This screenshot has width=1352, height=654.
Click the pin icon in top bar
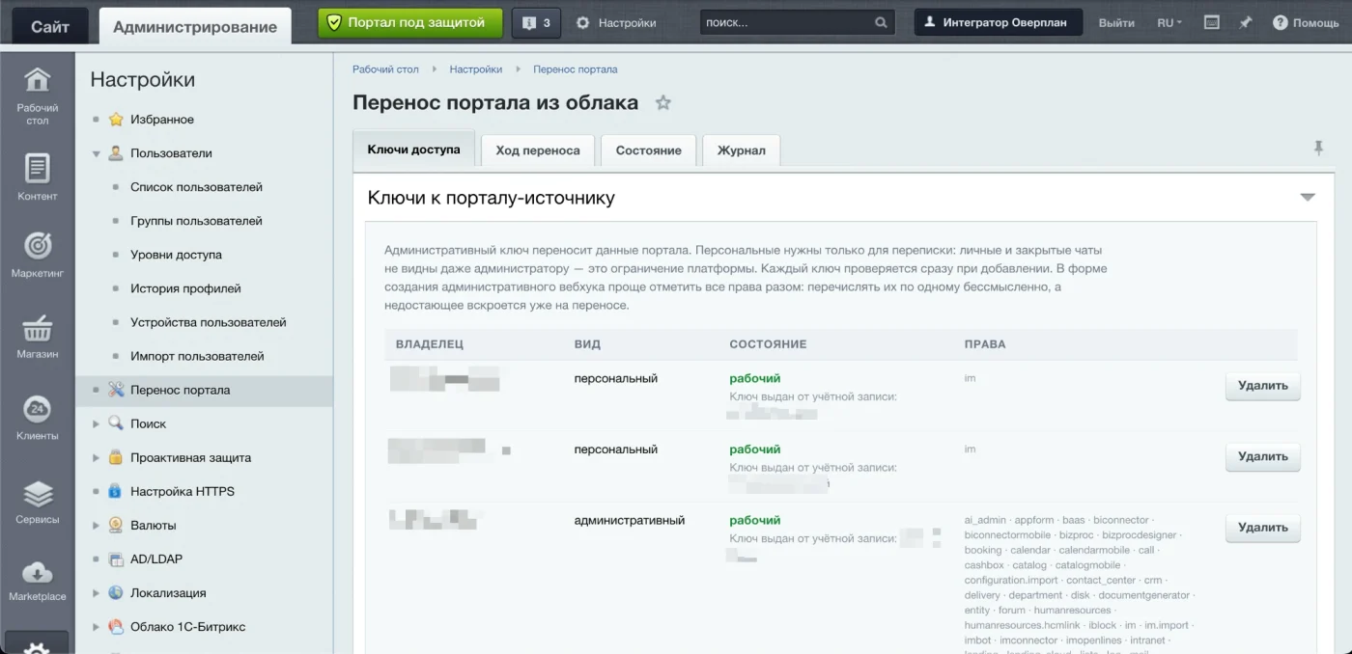tap(1246, 22)
